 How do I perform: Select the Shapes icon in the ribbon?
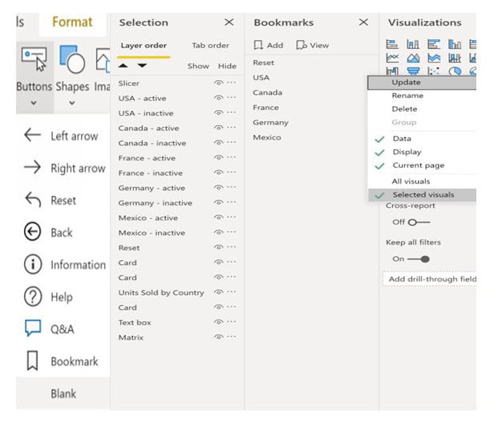(x=72, y=59)
